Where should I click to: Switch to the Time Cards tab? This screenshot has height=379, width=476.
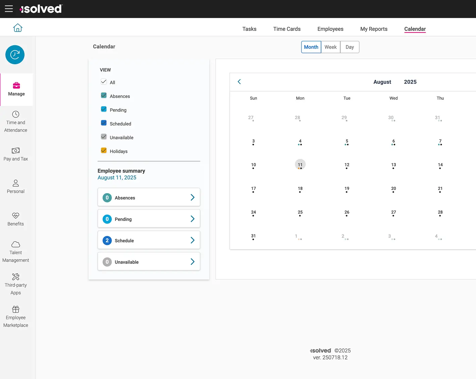[287, 29]
